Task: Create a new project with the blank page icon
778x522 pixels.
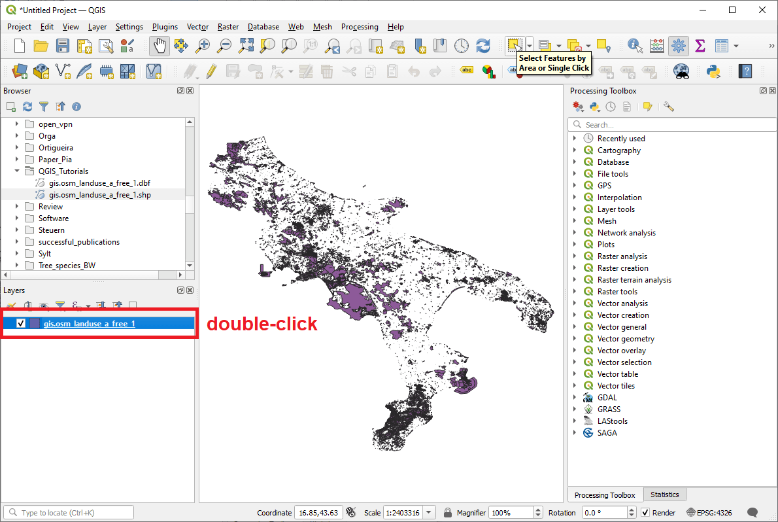Action: (20, 46)
